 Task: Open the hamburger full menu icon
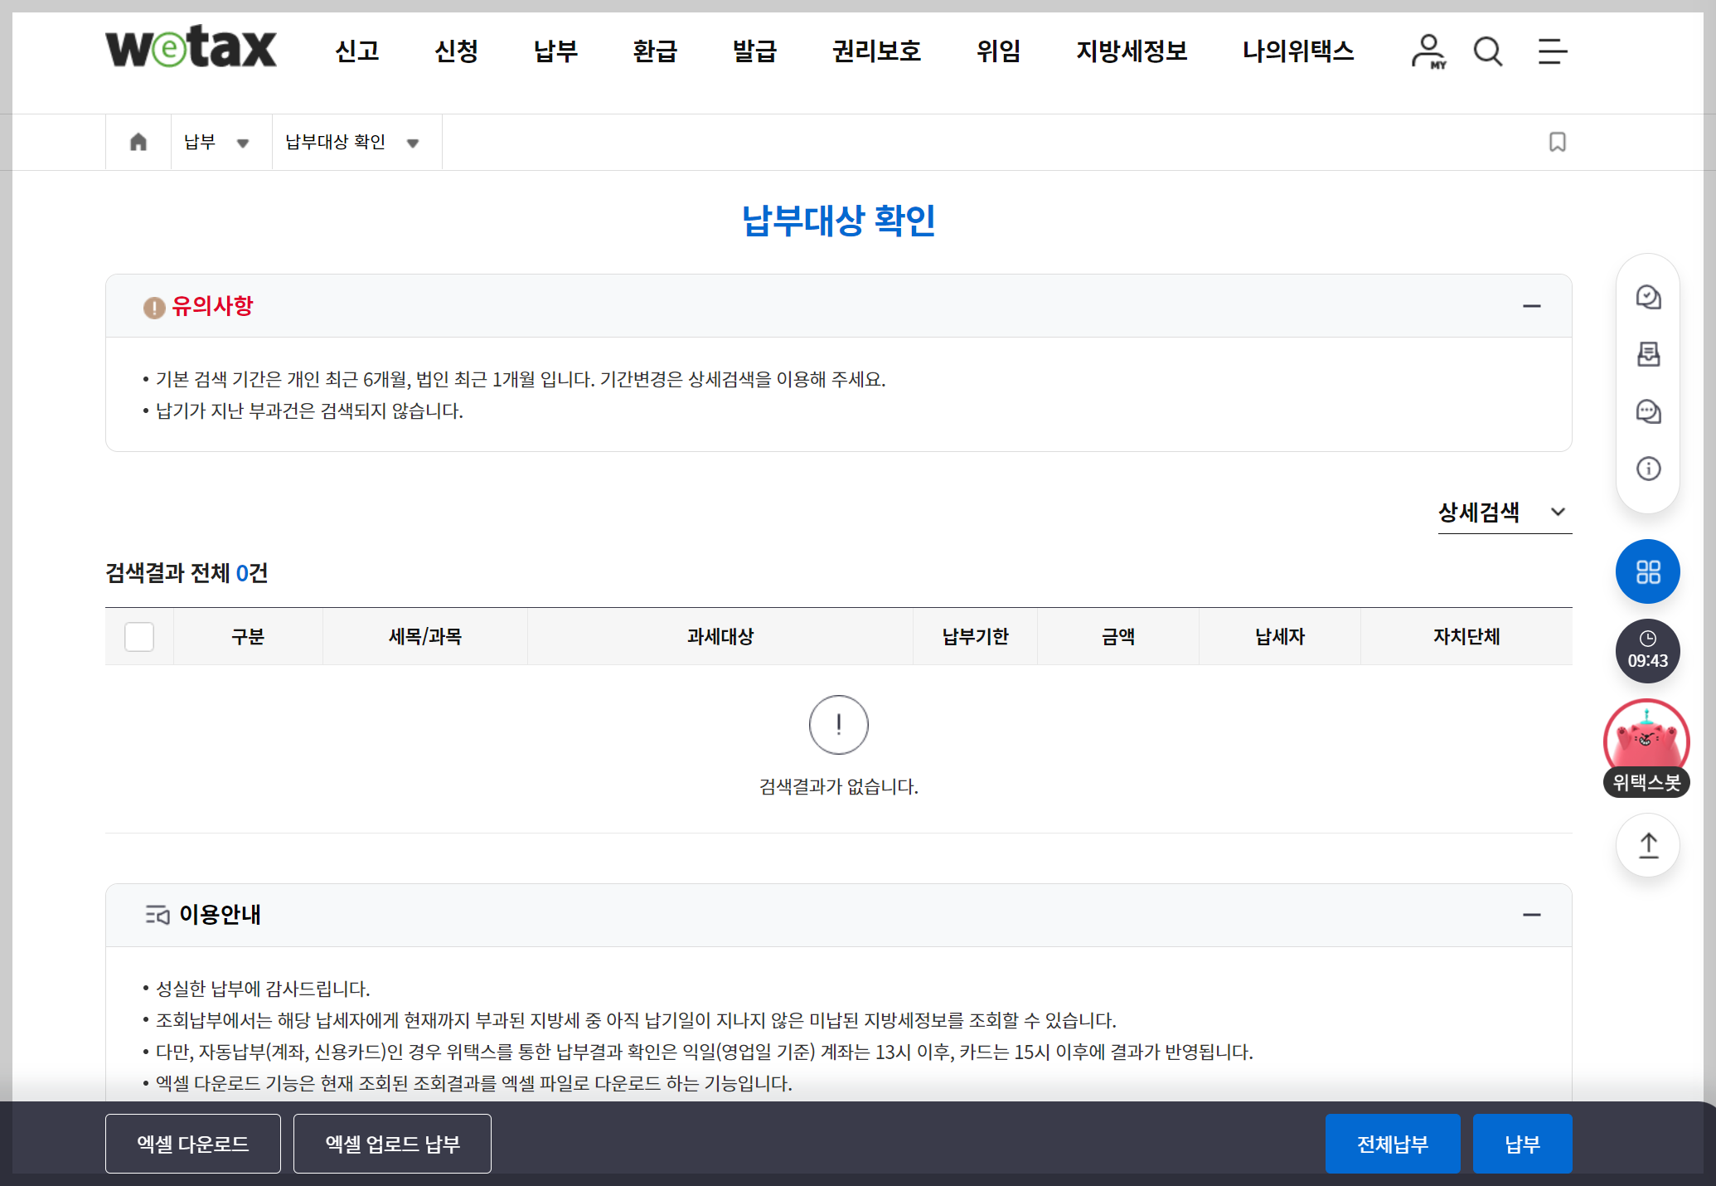coord(1552,51)
